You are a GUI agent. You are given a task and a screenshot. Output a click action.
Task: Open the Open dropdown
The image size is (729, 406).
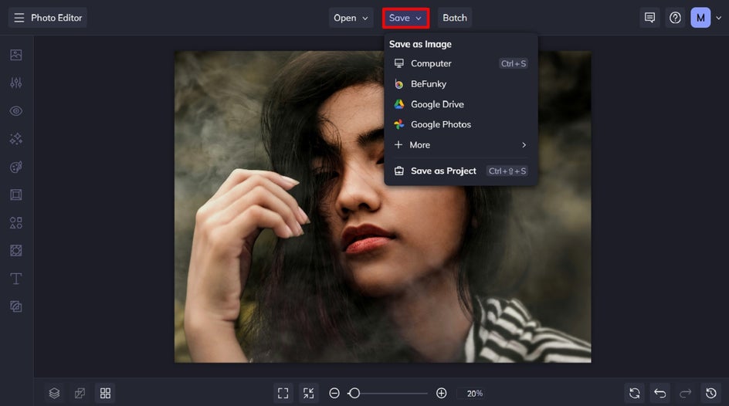351,18
